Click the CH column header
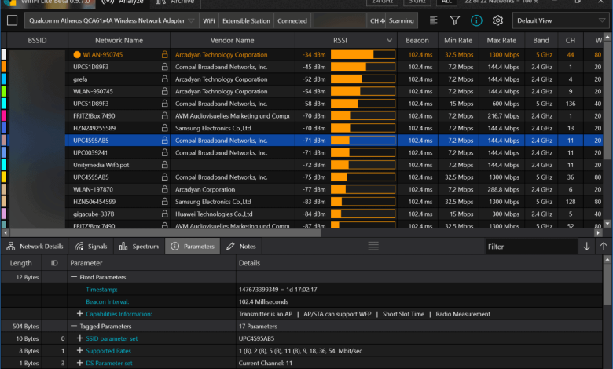Image resolution: width=613 pixels, height=369 pixels. (x=571, y=40)
